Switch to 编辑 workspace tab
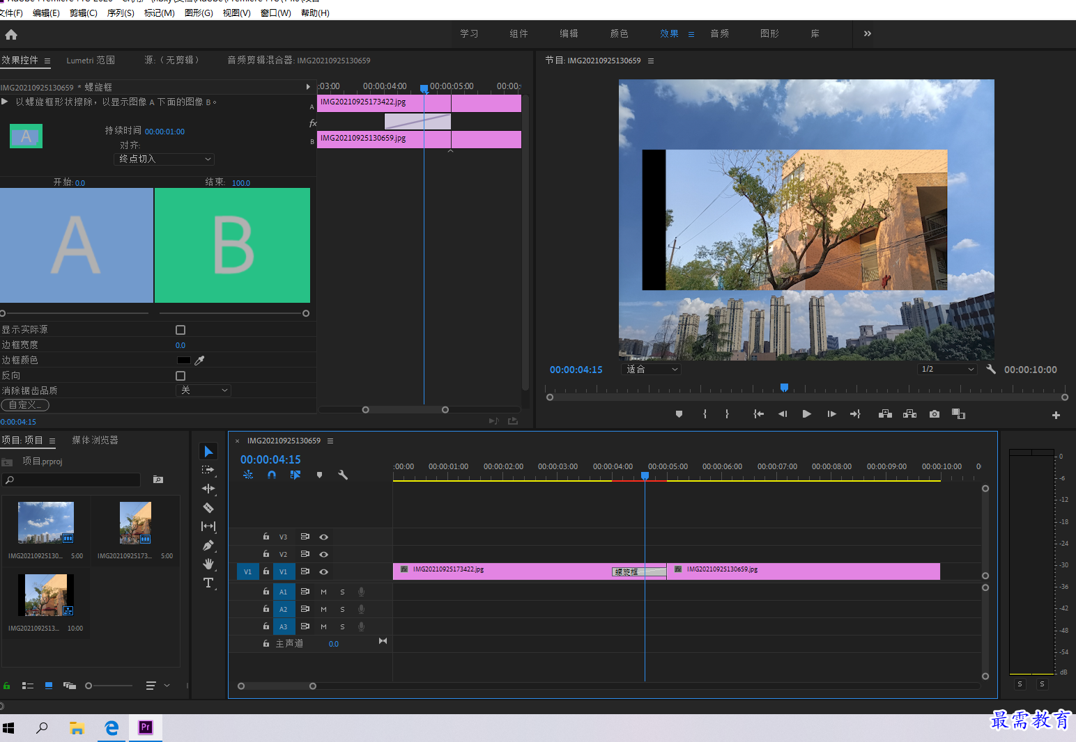The height and width of the screenshot is (742, 1076). [569, 33]
